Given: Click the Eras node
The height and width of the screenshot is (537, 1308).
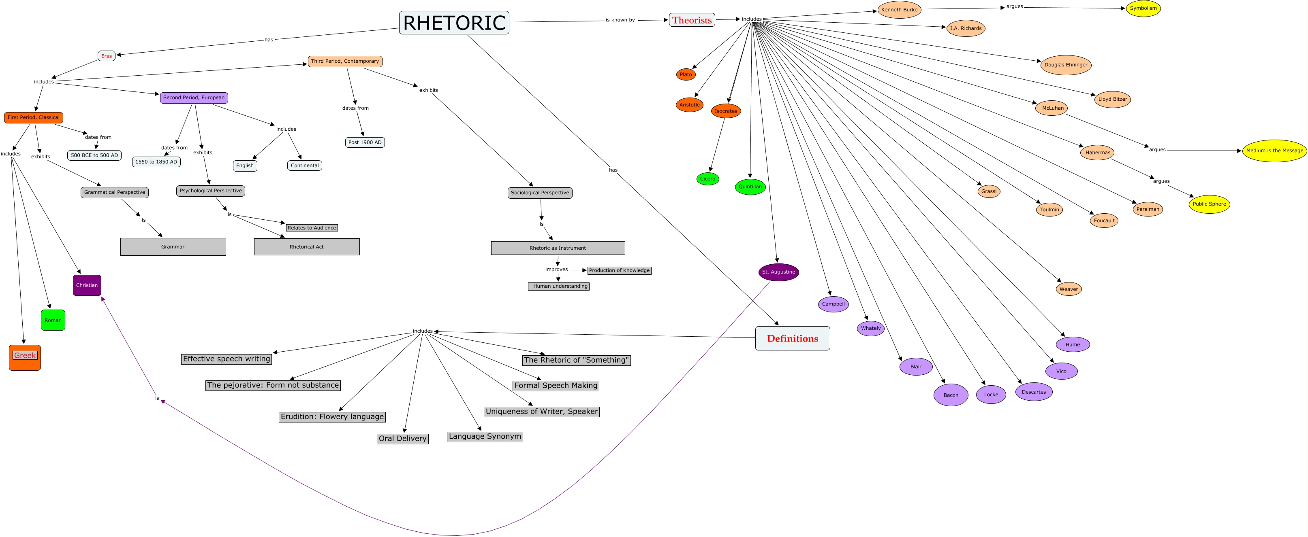Looking at the screenshot, I should coord(107,56).
